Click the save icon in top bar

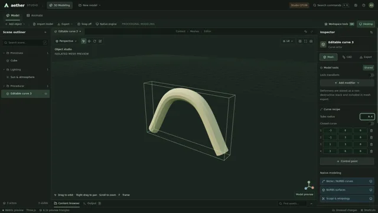[356, 5]
